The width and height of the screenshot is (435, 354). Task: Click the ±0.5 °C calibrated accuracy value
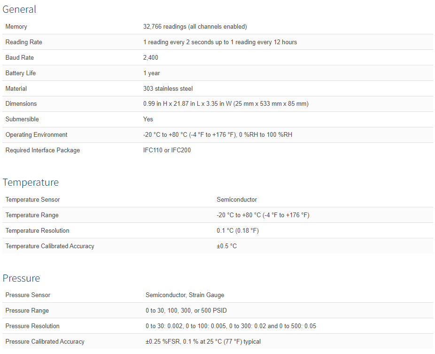pyautogui.click(x=226, y=246)
